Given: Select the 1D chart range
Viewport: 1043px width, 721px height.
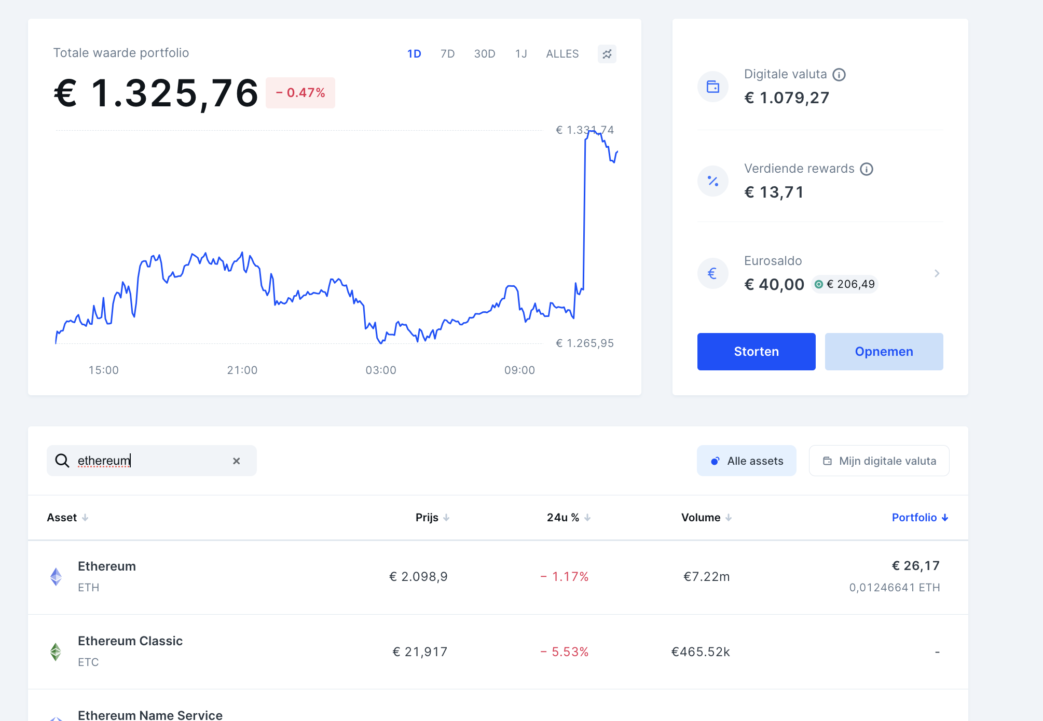Looking at the screenshot, I should [414, 54].
